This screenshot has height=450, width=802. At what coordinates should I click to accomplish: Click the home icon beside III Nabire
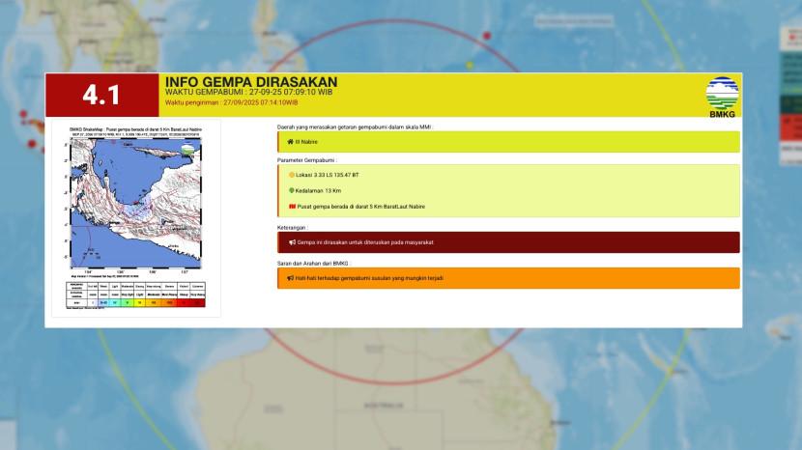290,142
